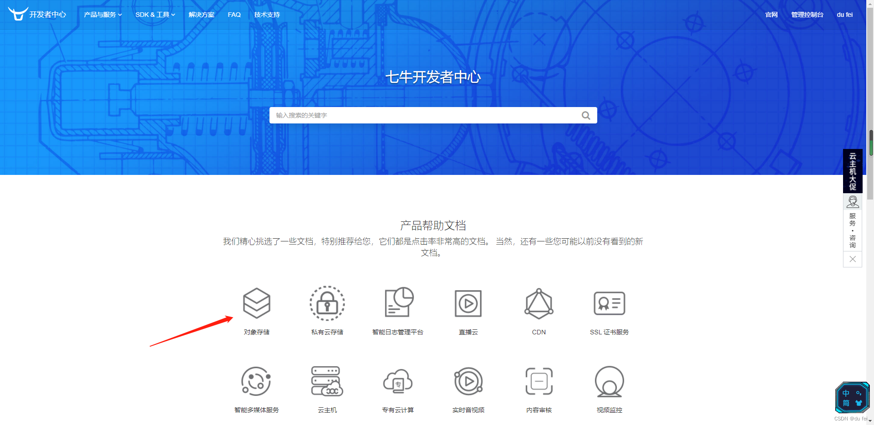Click the search magnifier icon

586,116
